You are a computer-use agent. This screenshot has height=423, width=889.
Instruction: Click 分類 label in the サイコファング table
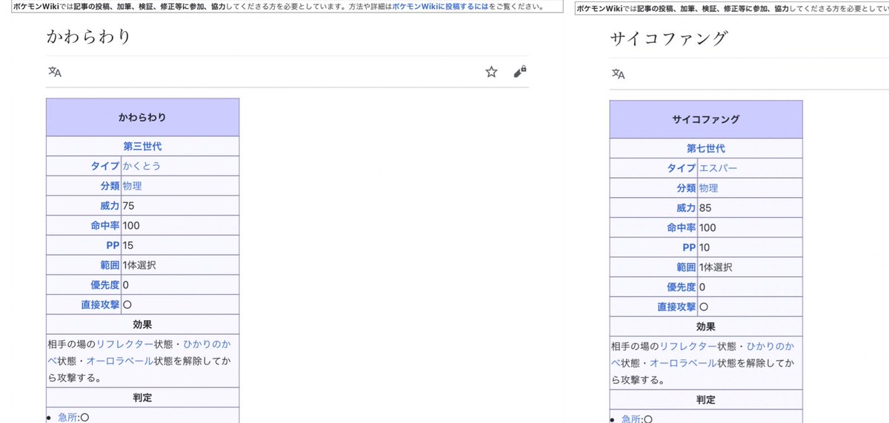coord(687,188)
